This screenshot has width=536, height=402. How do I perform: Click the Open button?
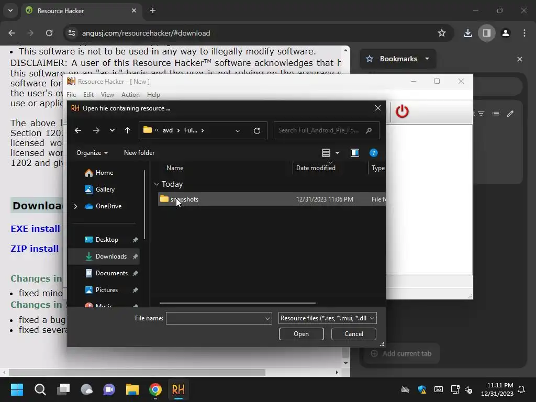click(301, 334)
